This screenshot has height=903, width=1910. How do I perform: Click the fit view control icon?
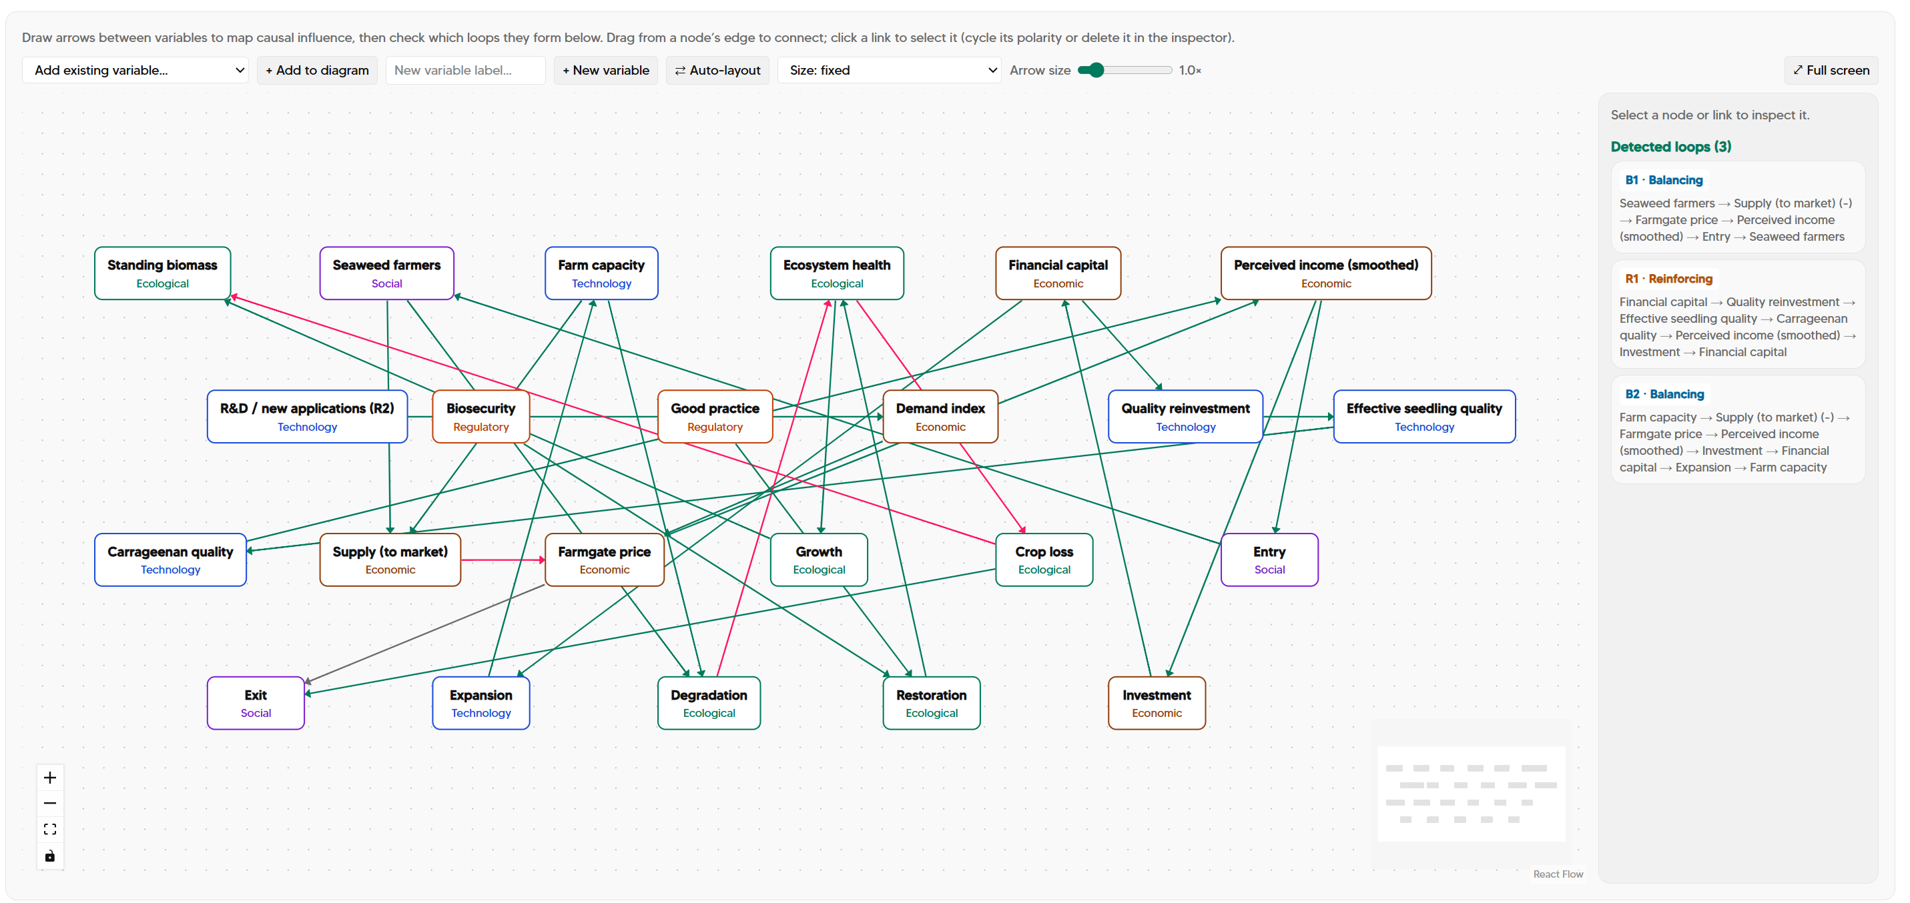click(x=49, y=829)
